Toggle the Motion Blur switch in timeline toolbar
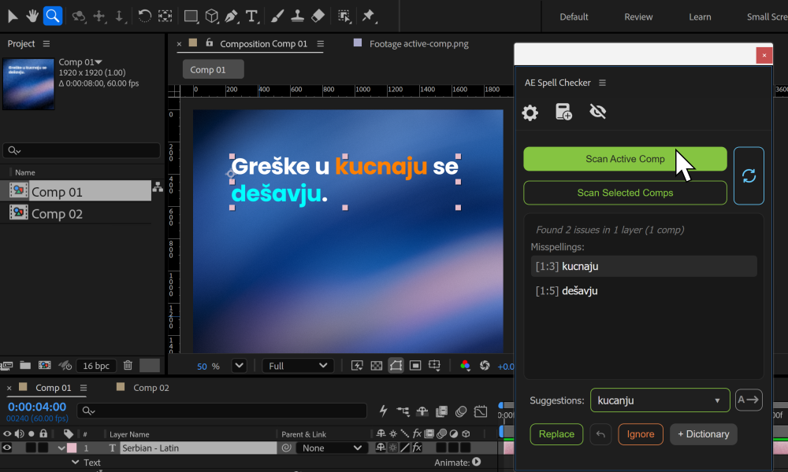788x472 pixels. tap(461, 411)
